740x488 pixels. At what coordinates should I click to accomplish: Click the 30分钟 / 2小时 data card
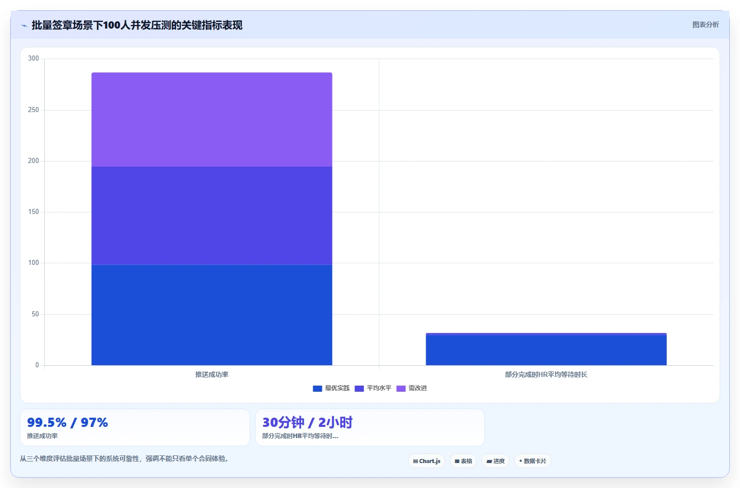click(x=370, y=427)
